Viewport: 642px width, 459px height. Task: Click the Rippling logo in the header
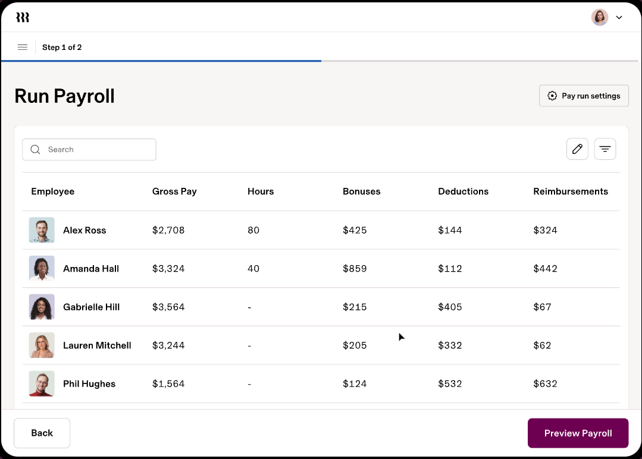(23, 17)
